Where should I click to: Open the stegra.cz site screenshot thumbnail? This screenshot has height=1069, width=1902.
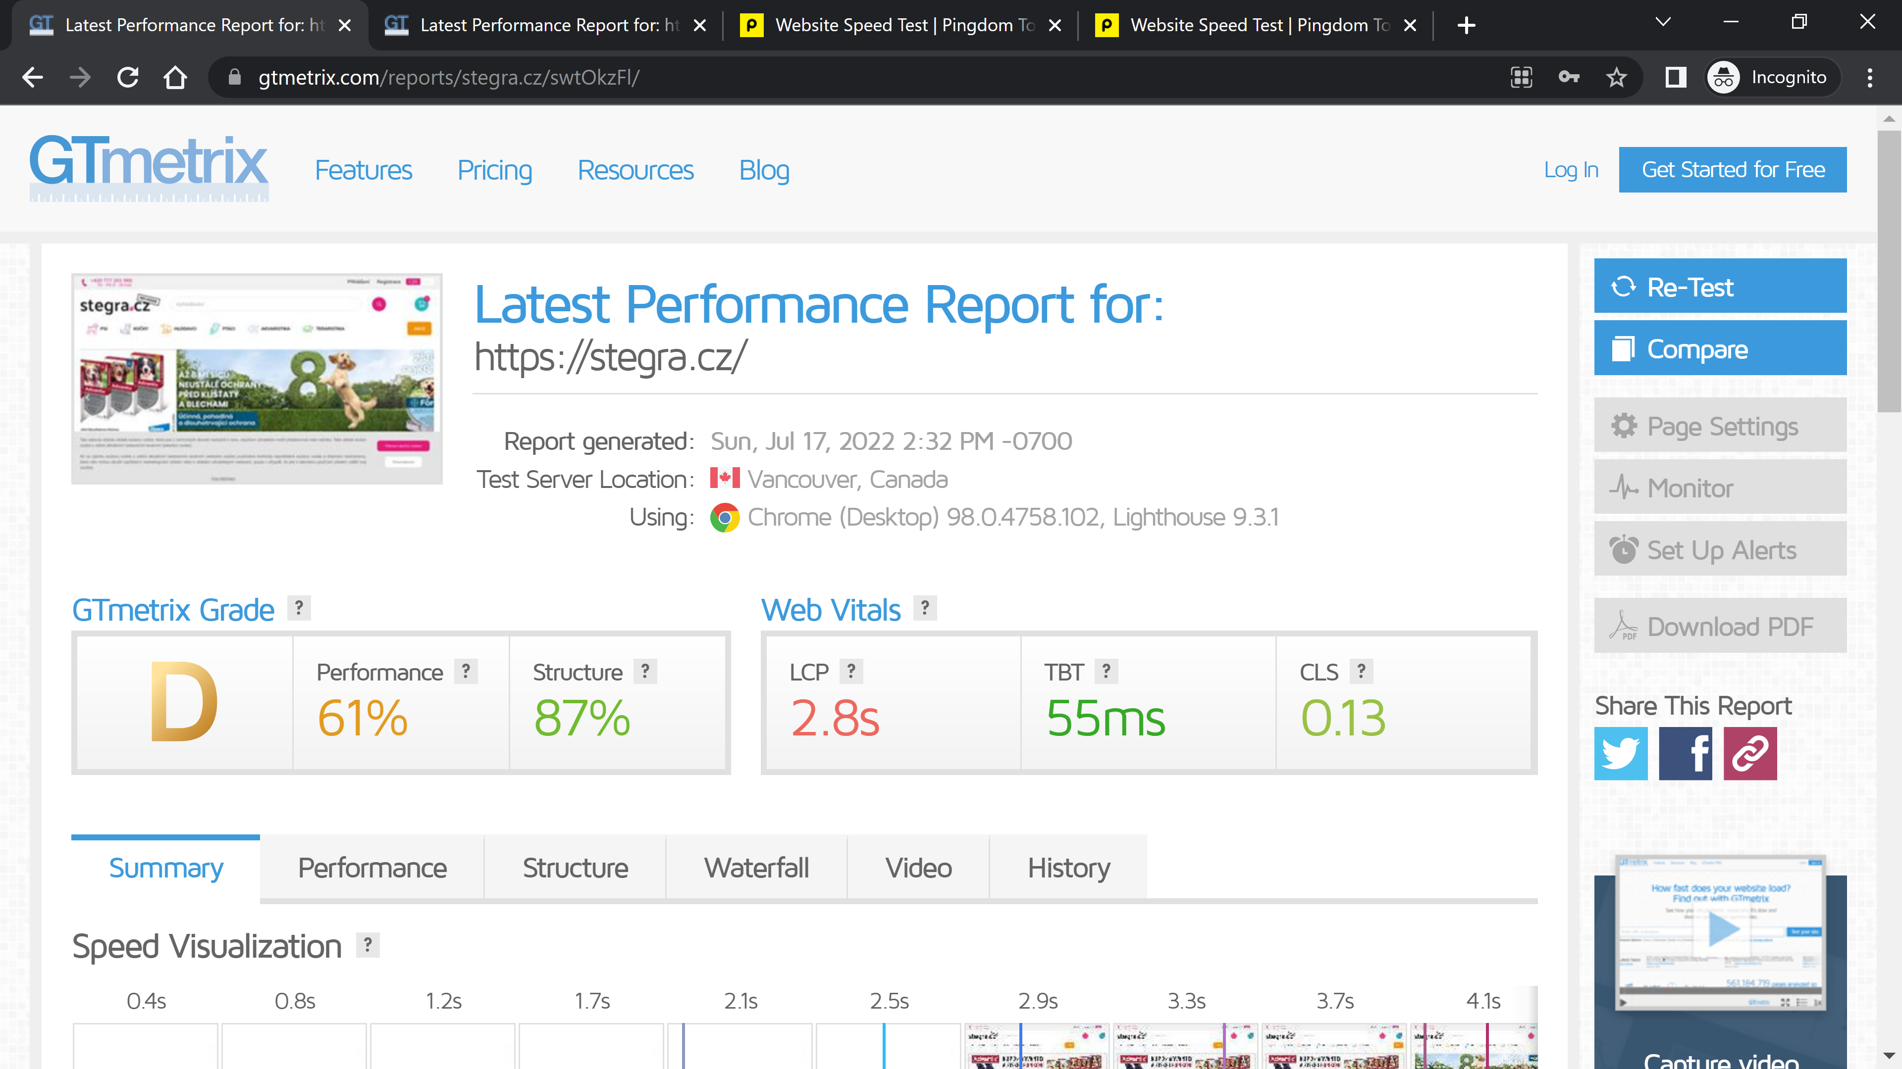coord(257,379)
